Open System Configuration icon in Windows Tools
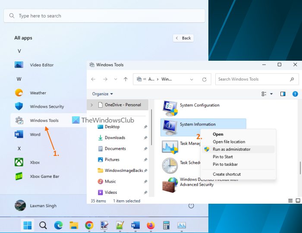Viewport: 302px width, 233px height. [170, 108]
